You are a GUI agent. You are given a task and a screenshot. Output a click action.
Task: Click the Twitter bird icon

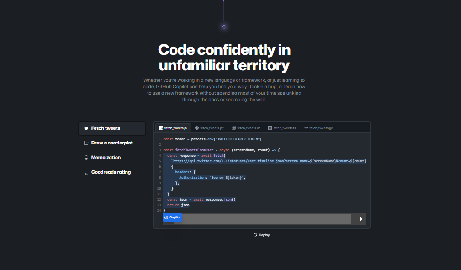[86, 128]
